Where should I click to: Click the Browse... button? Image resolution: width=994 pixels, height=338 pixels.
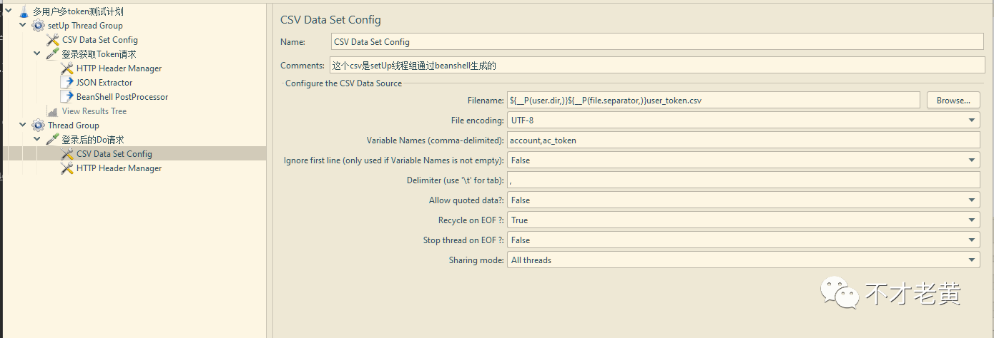(x=953, y=101)
